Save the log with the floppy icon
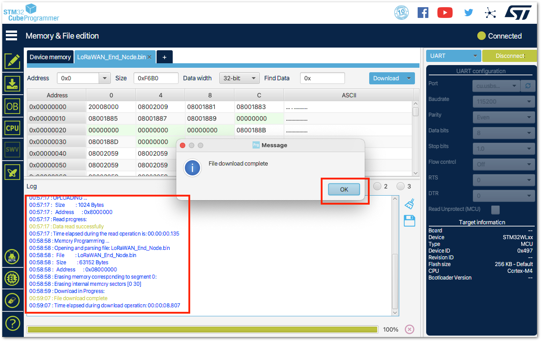Viewport: 541px width, 341px height. 409,221
